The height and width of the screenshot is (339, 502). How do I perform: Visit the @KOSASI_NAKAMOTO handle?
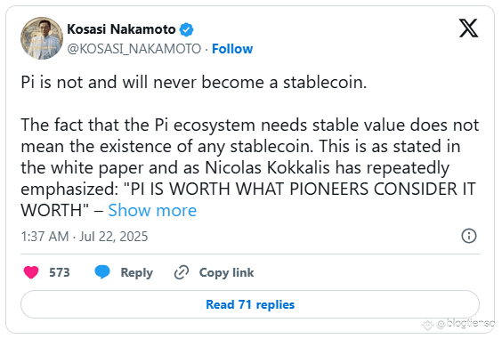pos(134,49)
